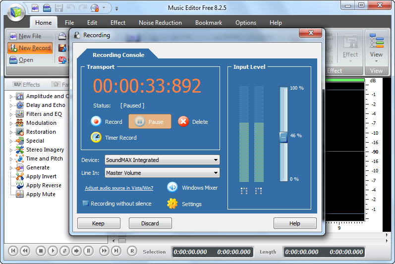
Task: Click the Discard button
Action: pos(150,223)
